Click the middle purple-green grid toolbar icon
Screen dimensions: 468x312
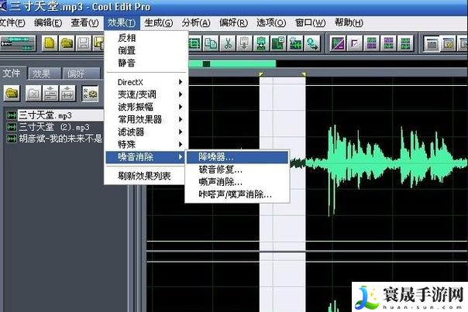(389, 43)
